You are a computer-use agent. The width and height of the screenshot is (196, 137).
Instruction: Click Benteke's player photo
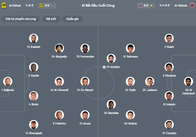click(x=111, y=105)
